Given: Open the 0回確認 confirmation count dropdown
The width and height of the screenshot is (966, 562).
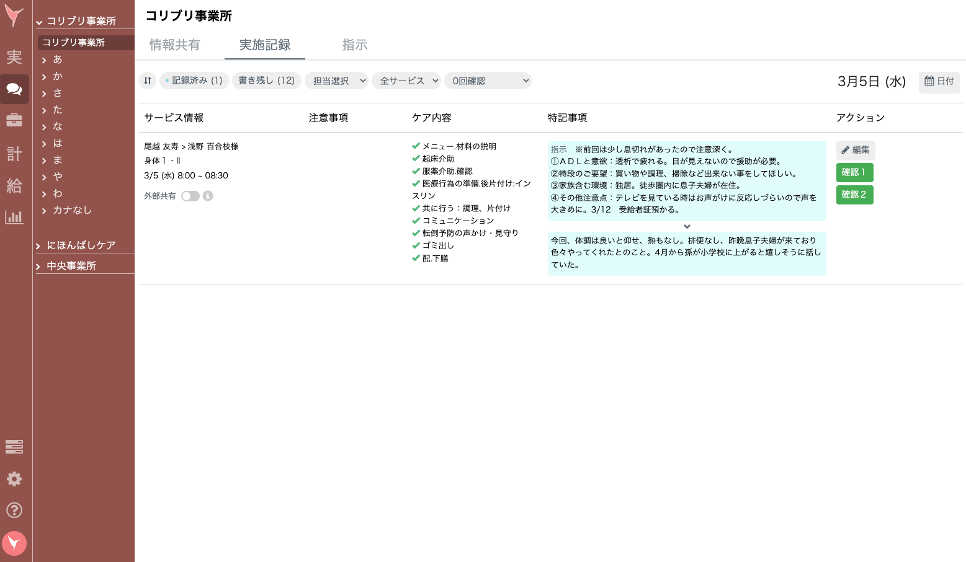Looking at the screenshot, I should [x=488, y=81].
